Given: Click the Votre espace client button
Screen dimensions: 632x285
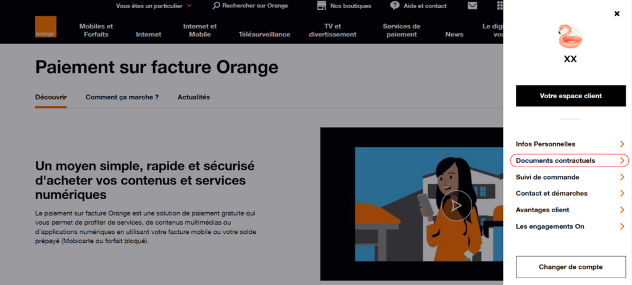Looking at the screenshot, I should tap(571, 96).
